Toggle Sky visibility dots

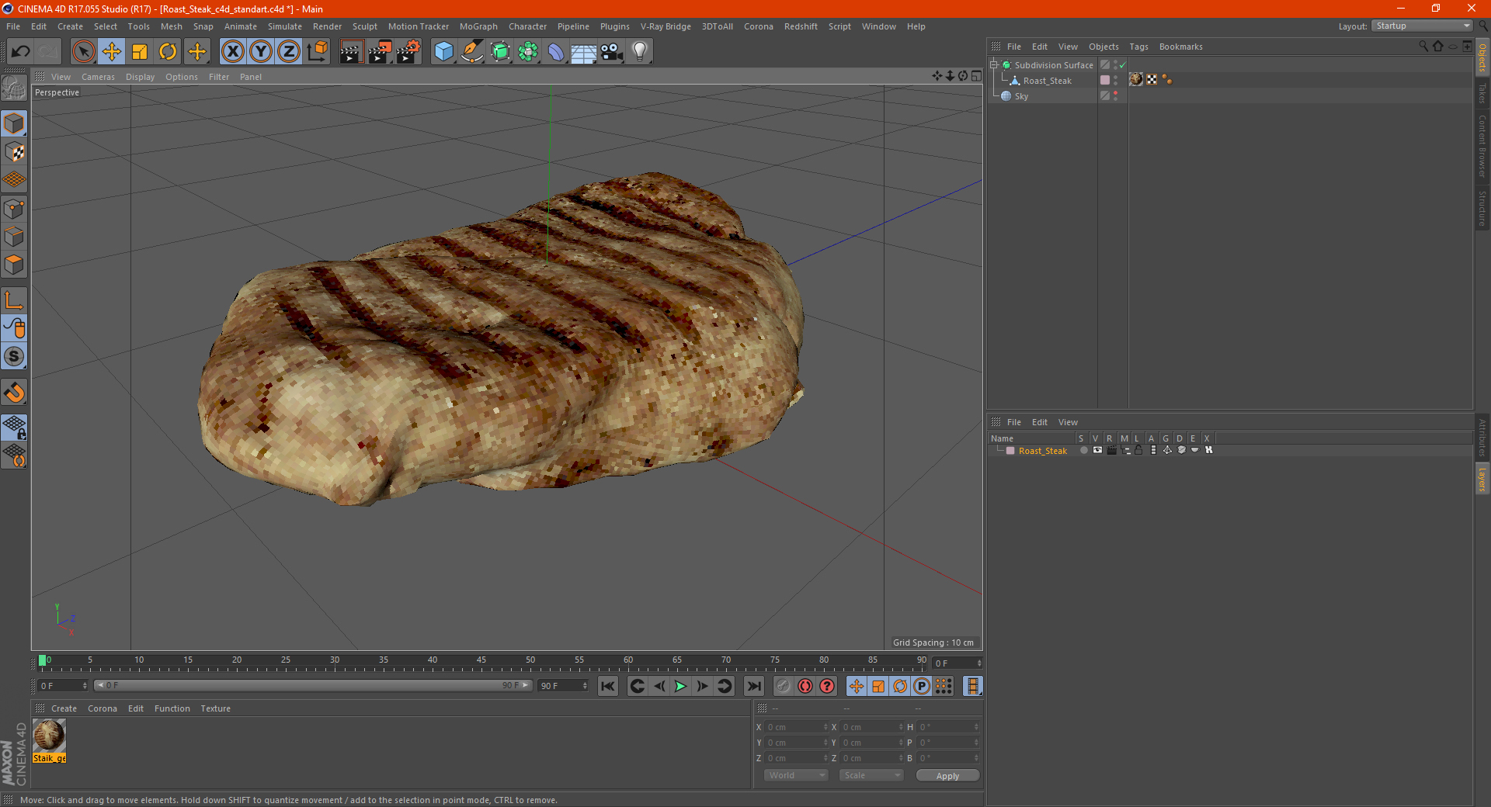pyautogui.click(x=1116, y=95)
